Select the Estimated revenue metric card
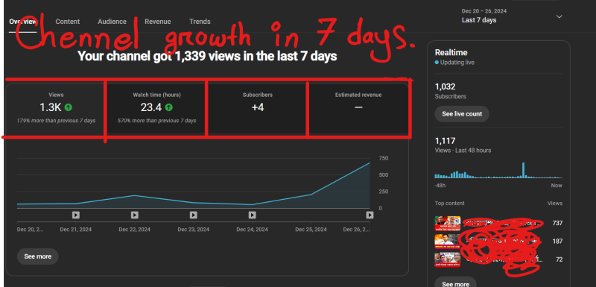This screenshot has width=596, height=287. click(x=358, y=108)
